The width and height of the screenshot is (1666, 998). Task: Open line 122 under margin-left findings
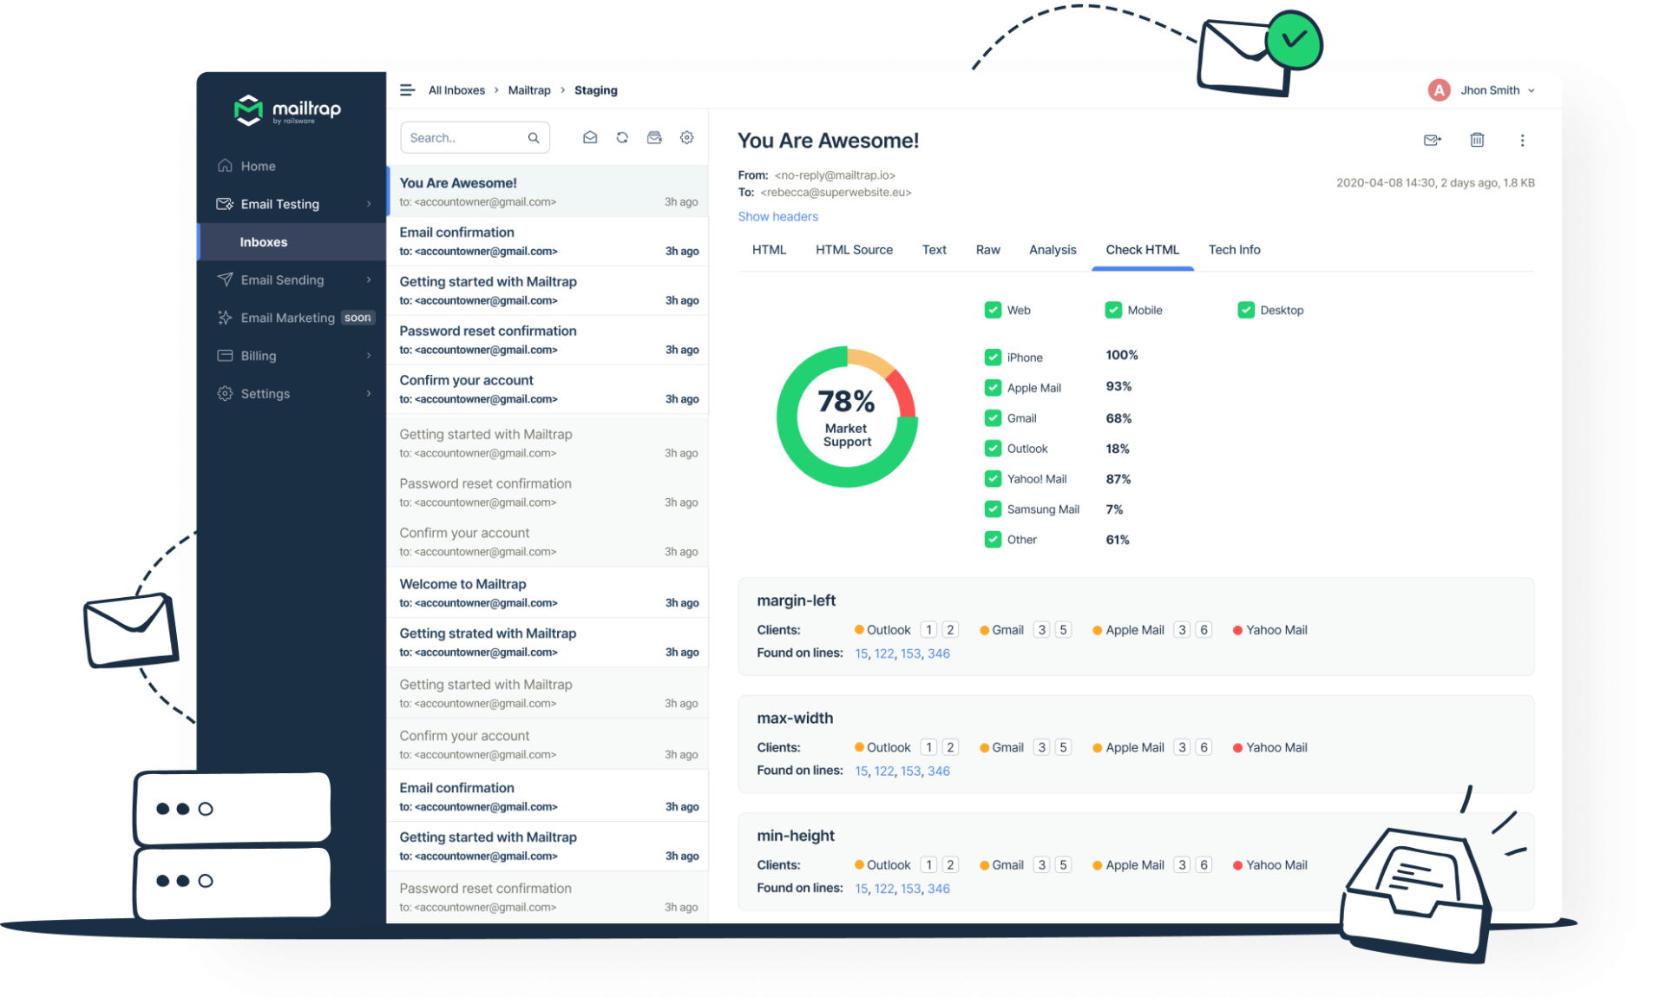tap(883, 653)
